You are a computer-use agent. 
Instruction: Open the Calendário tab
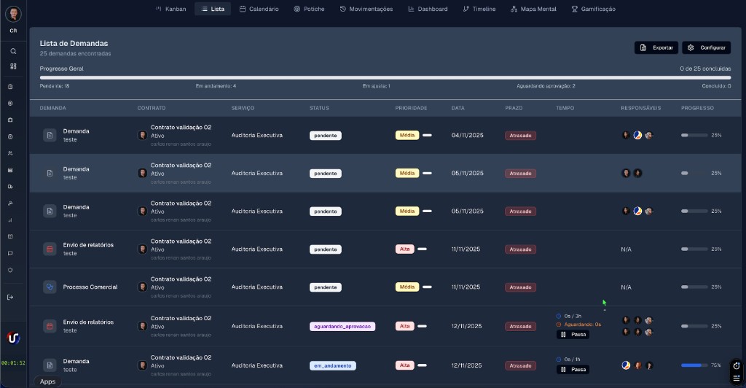(x=259, y=9)
